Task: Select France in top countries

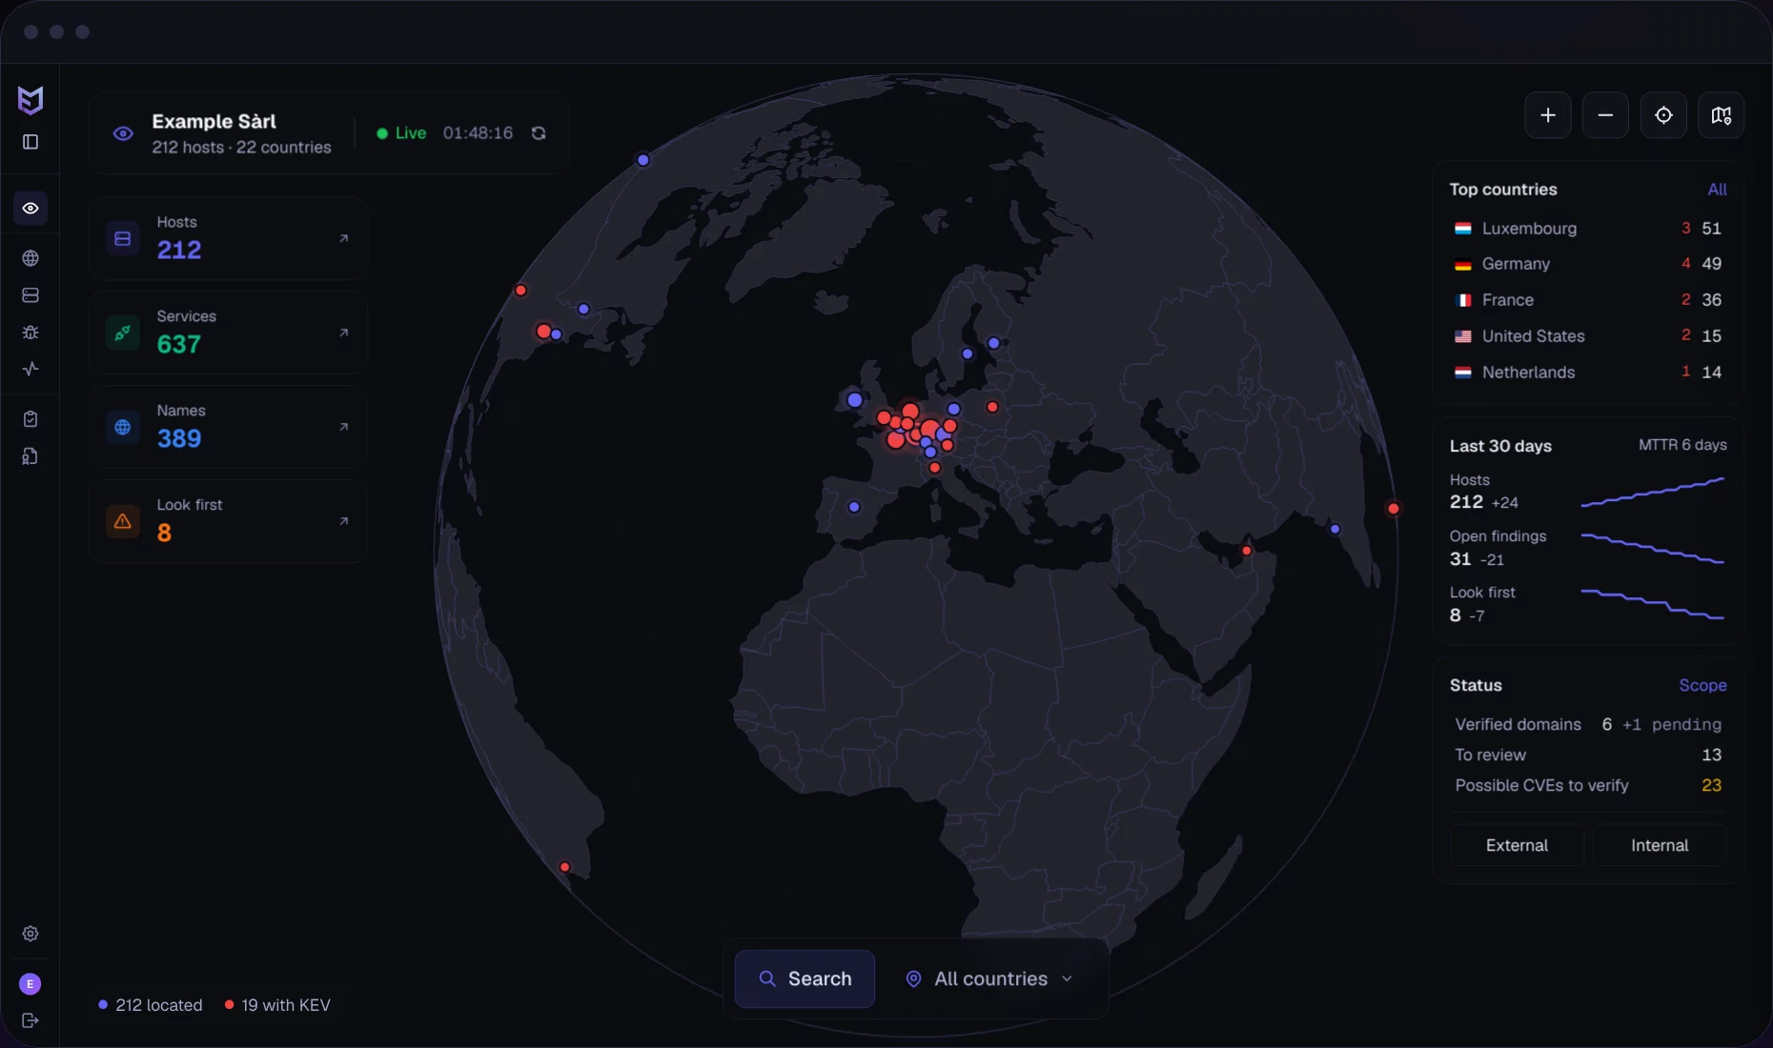Action: (1588, 300)
